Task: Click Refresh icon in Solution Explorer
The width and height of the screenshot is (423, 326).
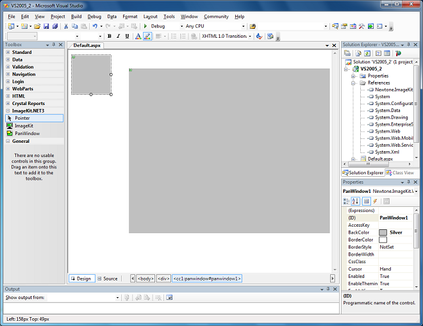Action: 367,53
